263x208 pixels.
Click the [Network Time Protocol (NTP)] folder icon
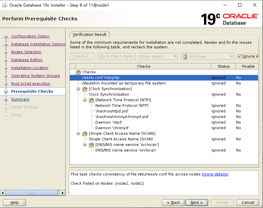click(x=91, y=100)
